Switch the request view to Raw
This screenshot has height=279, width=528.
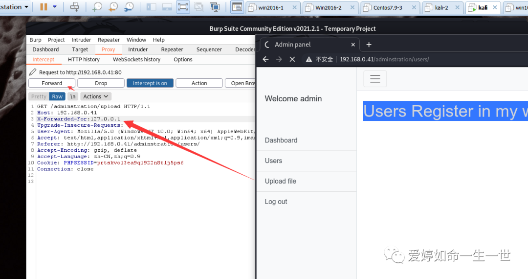pos(57,96)
